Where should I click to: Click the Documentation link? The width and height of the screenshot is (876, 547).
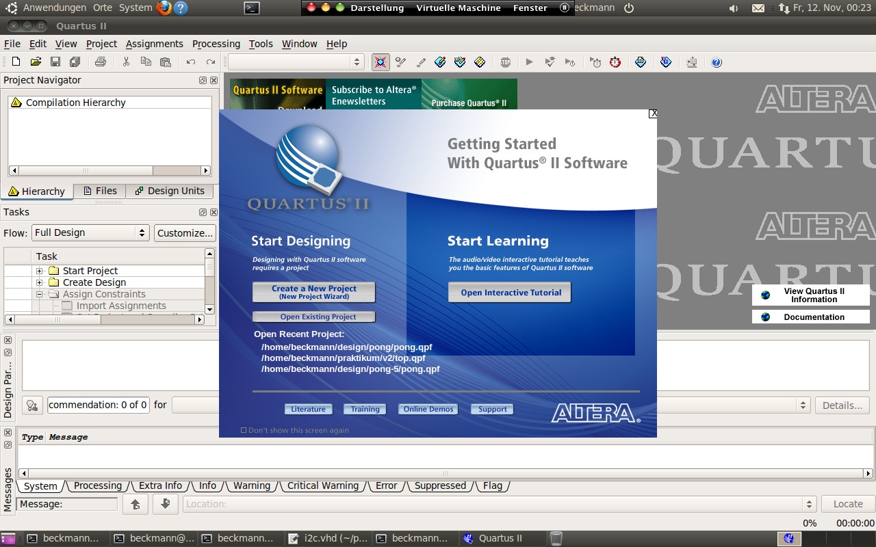811,317
